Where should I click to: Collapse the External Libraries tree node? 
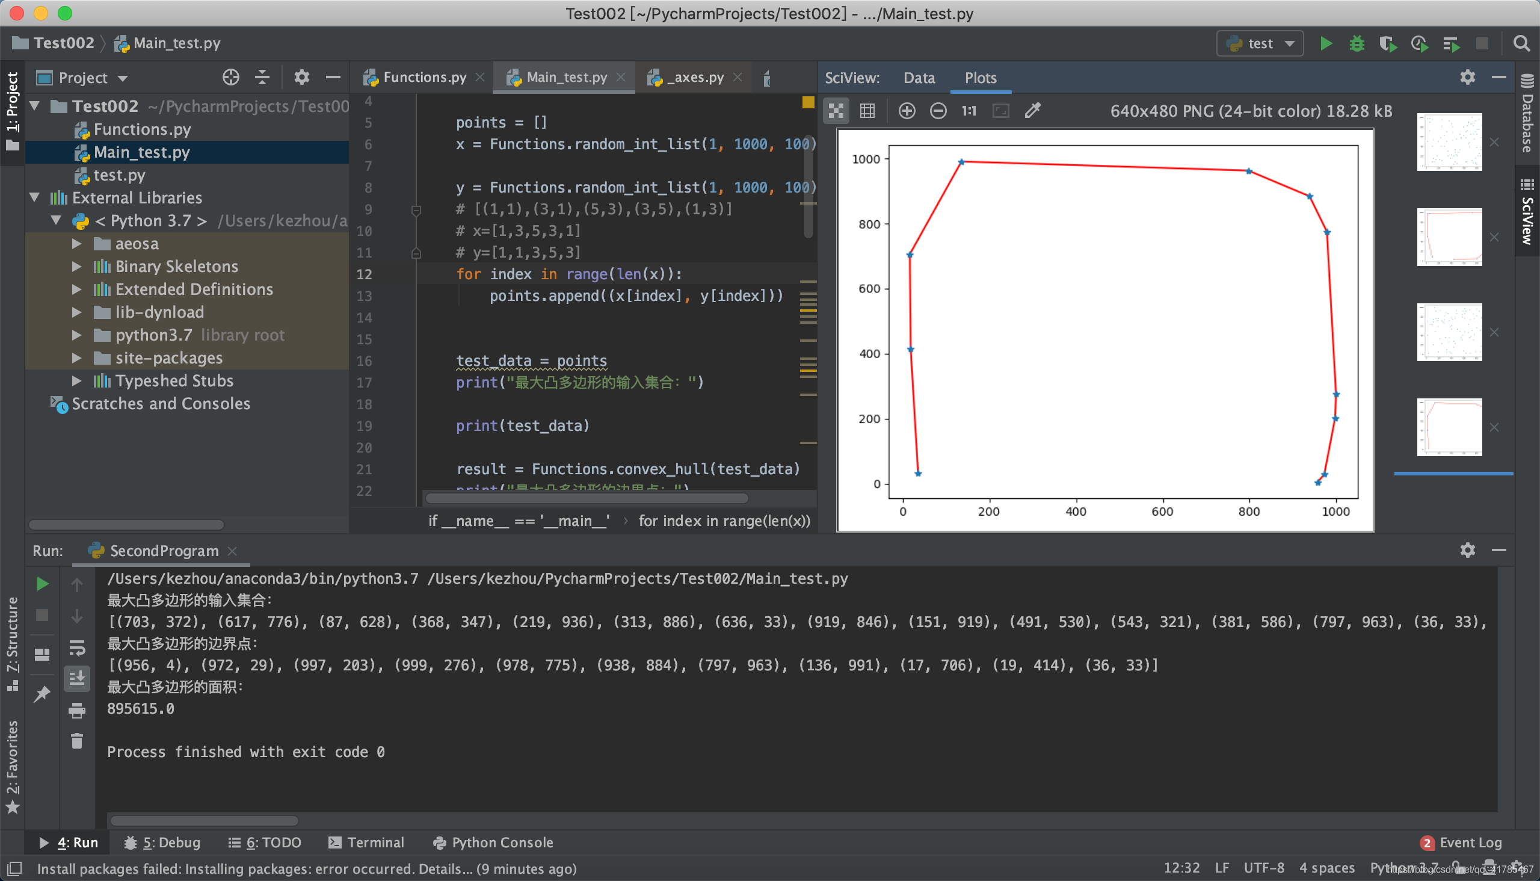click(x=34, y=197)
